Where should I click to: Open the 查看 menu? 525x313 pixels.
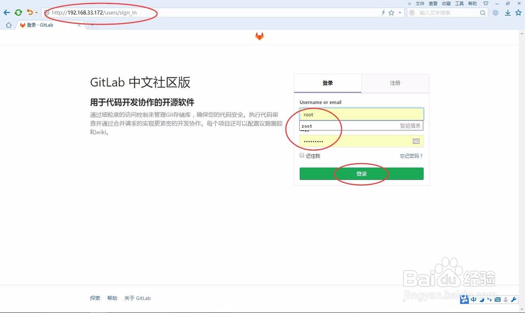(x=433, y=4)
